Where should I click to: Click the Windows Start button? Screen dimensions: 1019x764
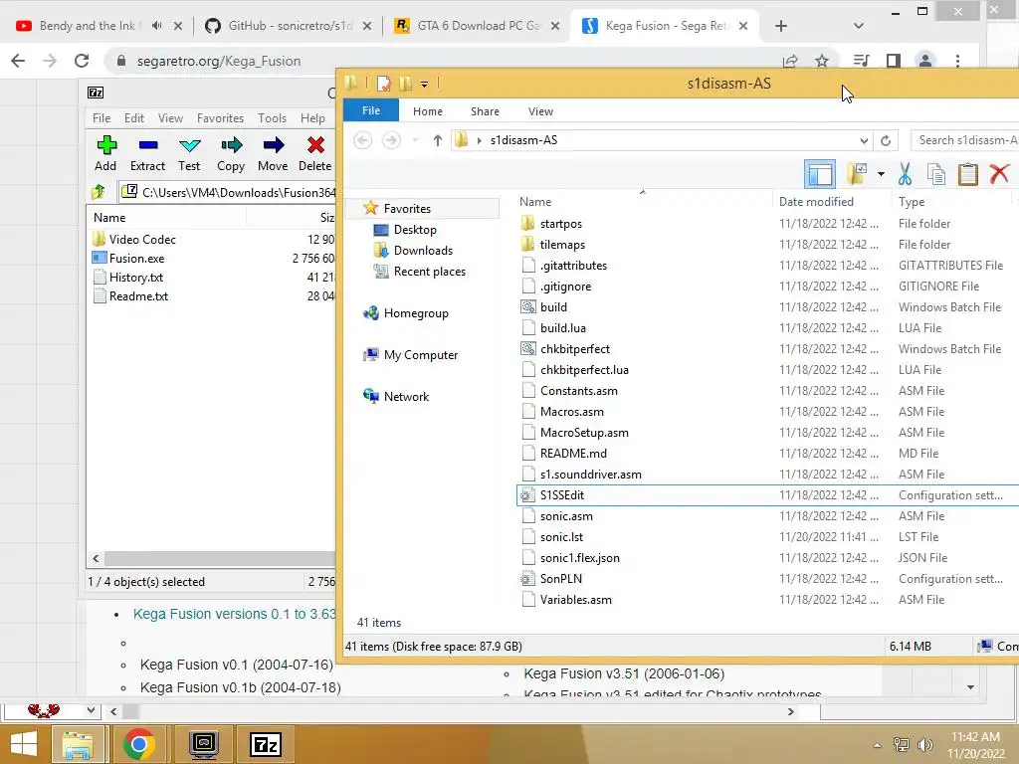pos(24,744)
